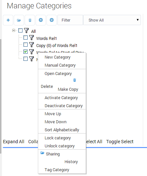Viewport: 147px width, 176px height.
Task: Click the funnel icon next to All
Action: click(x=26, y=31)
